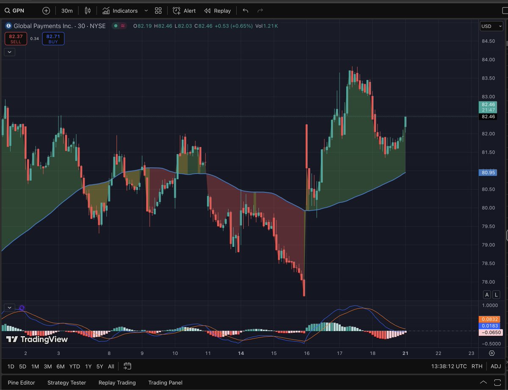Toggle RTH regular trading hours session
This screenshot has width=508, height=390.
pos(477,366)
